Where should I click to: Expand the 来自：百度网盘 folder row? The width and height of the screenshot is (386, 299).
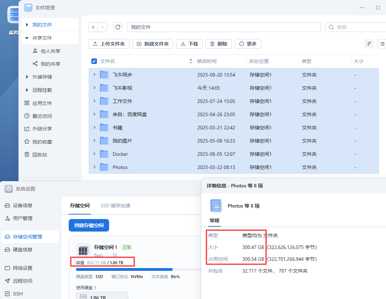(x=94, y=114)
